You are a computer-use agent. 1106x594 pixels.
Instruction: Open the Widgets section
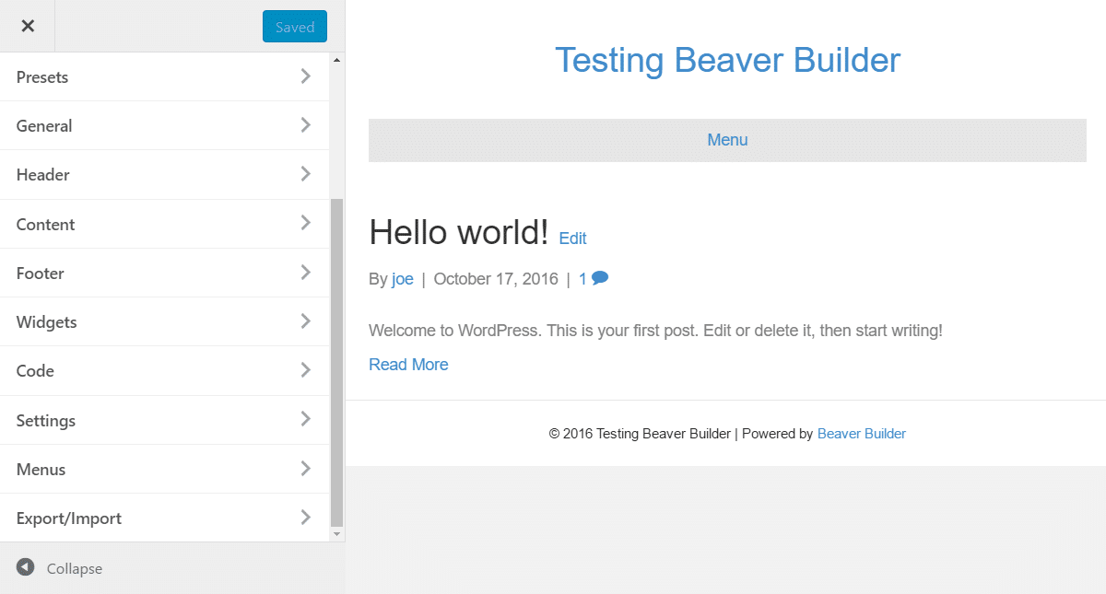164,321
